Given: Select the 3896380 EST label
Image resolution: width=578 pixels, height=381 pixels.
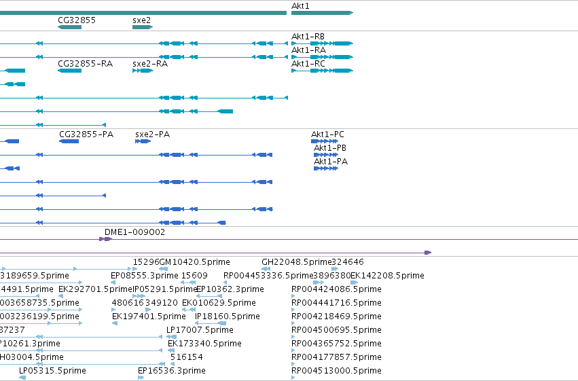Looking at the screenshot, I should pos(331,276).
